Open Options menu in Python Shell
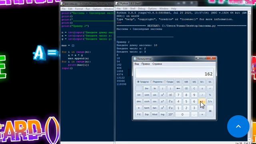The height and width of the screenshot is (144, 256). pyautogui.click(x=152, y=9)
